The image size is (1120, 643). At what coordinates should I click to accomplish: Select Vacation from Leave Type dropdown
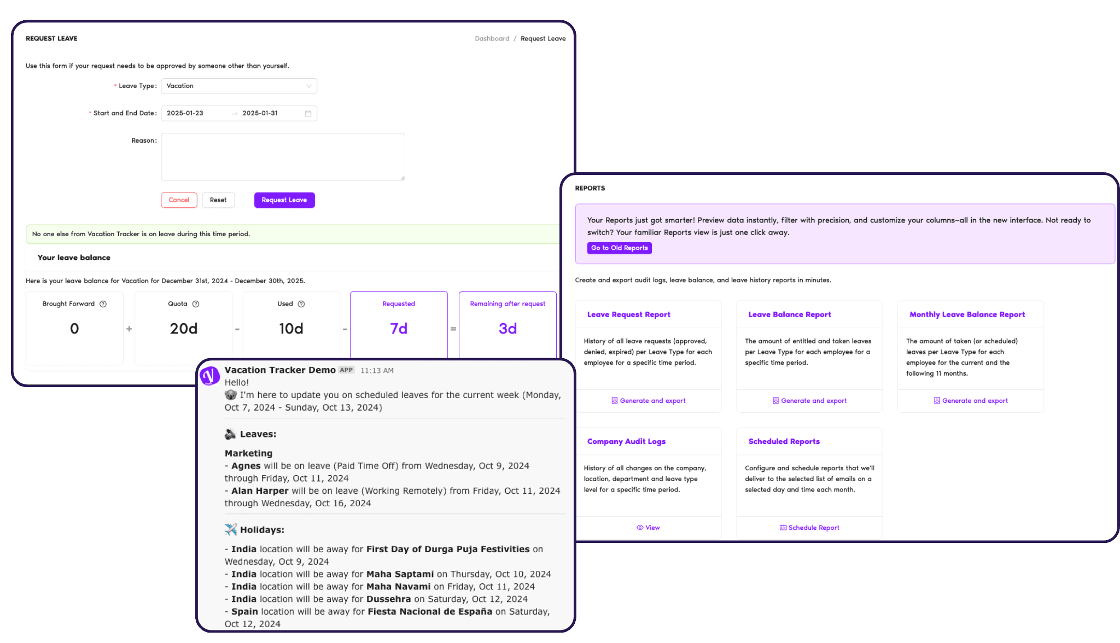[x=236, y=85]
